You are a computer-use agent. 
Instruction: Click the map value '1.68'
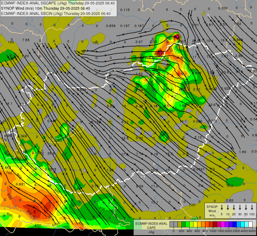[183, 105]
